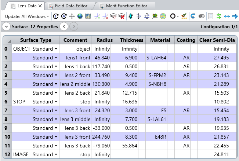
Task: Select row header 6 in the table
Action: tap(7, 102)
